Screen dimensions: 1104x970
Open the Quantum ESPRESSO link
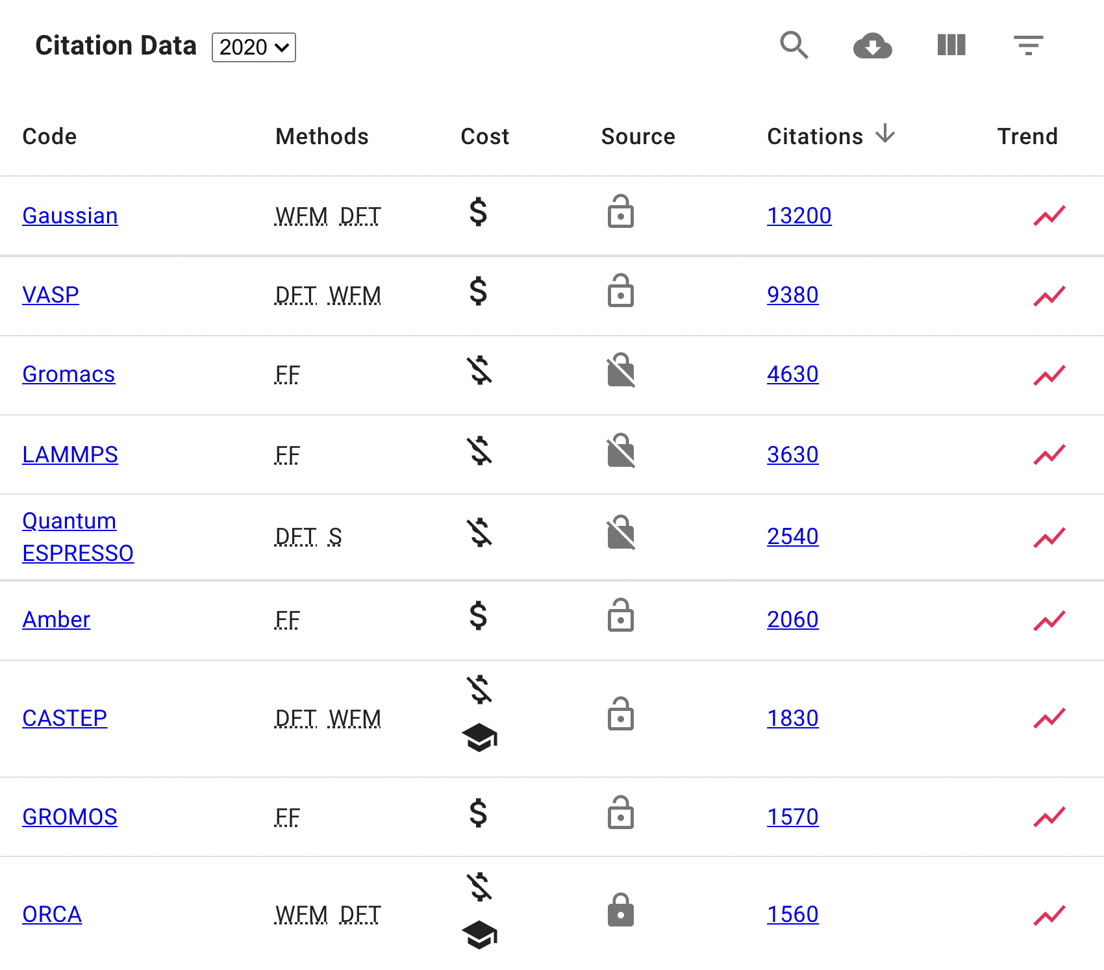[78, 537]
